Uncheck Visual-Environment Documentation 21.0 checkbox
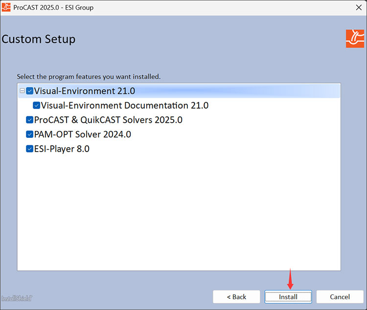Image resolution: width=367 pixels, height=310 pixels. (x=36, y=105)
